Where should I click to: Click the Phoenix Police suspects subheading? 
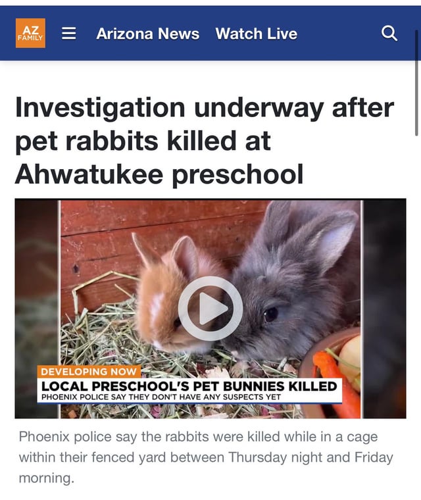coord(161,397)
